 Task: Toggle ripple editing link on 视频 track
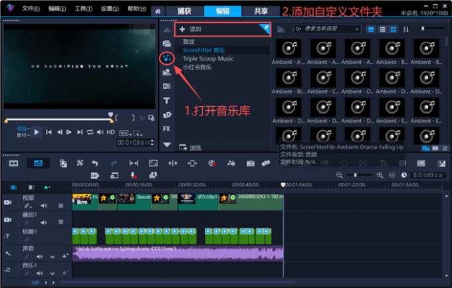pos(27,206)
